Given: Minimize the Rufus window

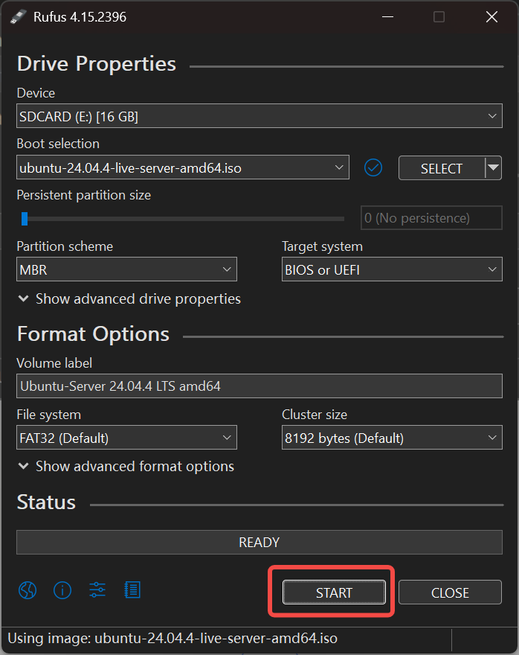Looking at the screenshot, I should (x=387, y=16).
